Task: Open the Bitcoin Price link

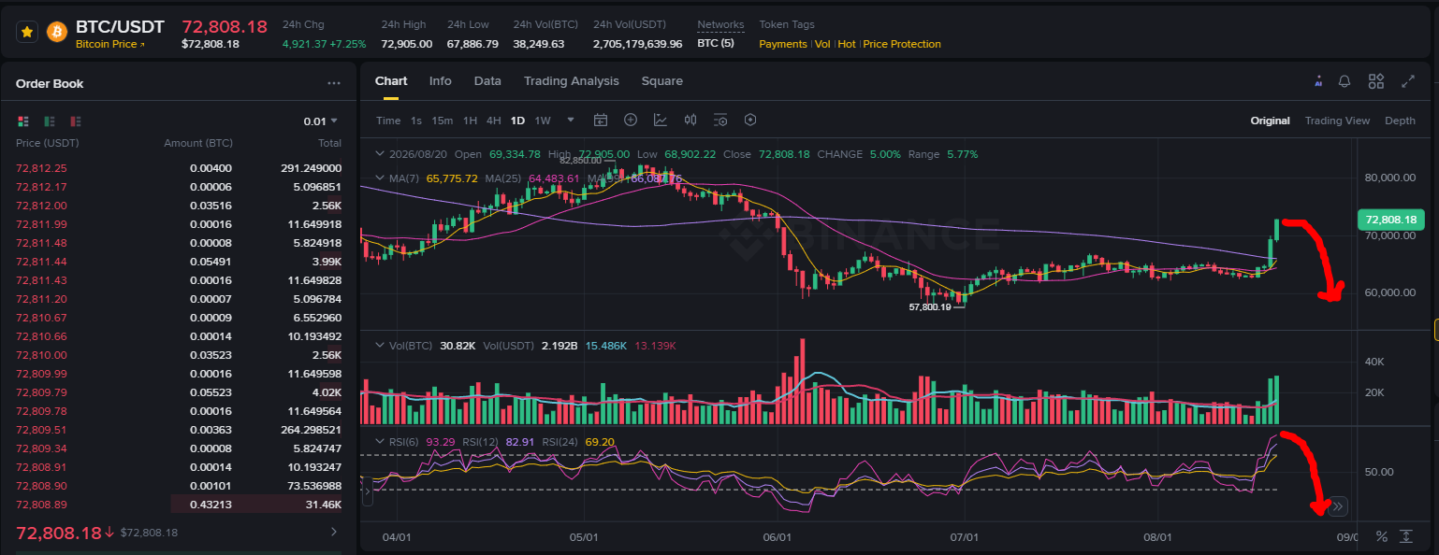Action: pos(110,44)
